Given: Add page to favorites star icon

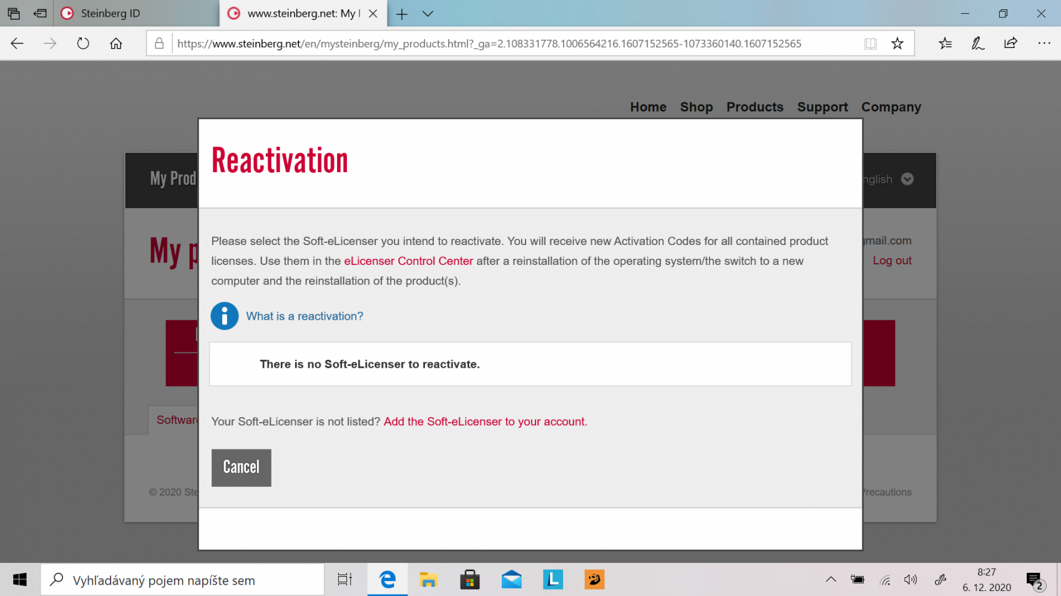Looking at the screenshot, I should [x=897, y=44].
